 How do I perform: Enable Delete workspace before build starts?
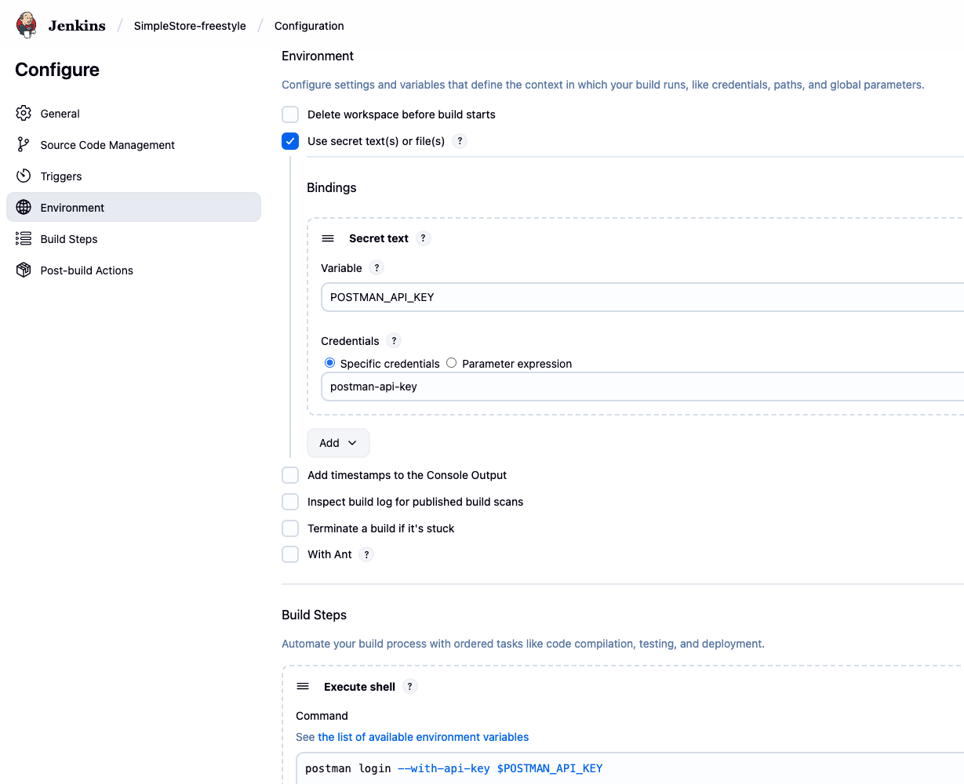coord(290,114)
